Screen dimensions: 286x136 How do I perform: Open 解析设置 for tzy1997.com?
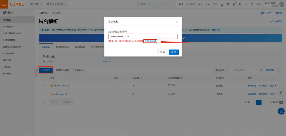(x=252, y=85)
